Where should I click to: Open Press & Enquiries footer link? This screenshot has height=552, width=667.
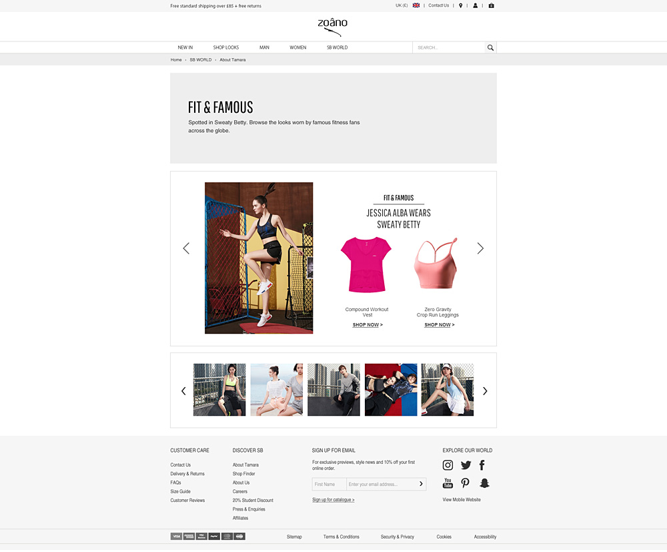249,509
